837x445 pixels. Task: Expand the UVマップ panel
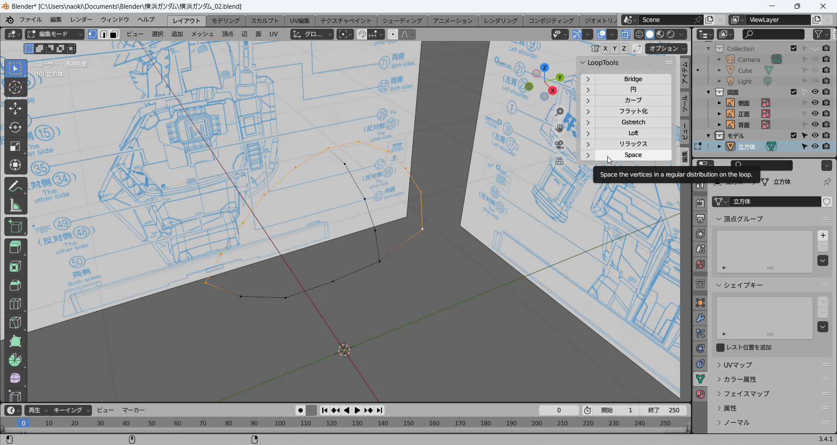point(738,365)
